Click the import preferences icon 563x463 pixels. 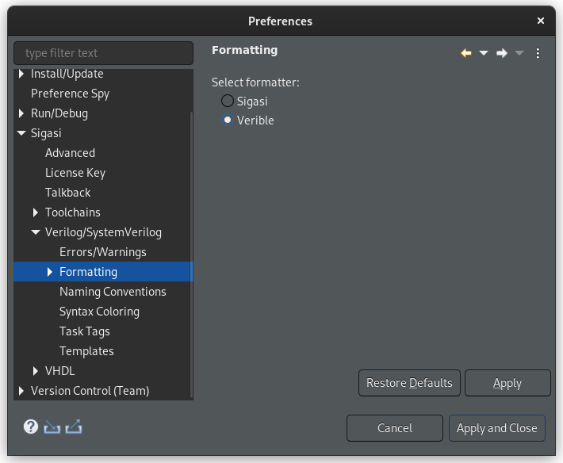52,427
